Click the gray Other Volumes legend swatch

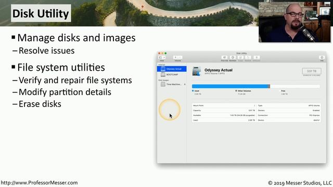[236, 91]
